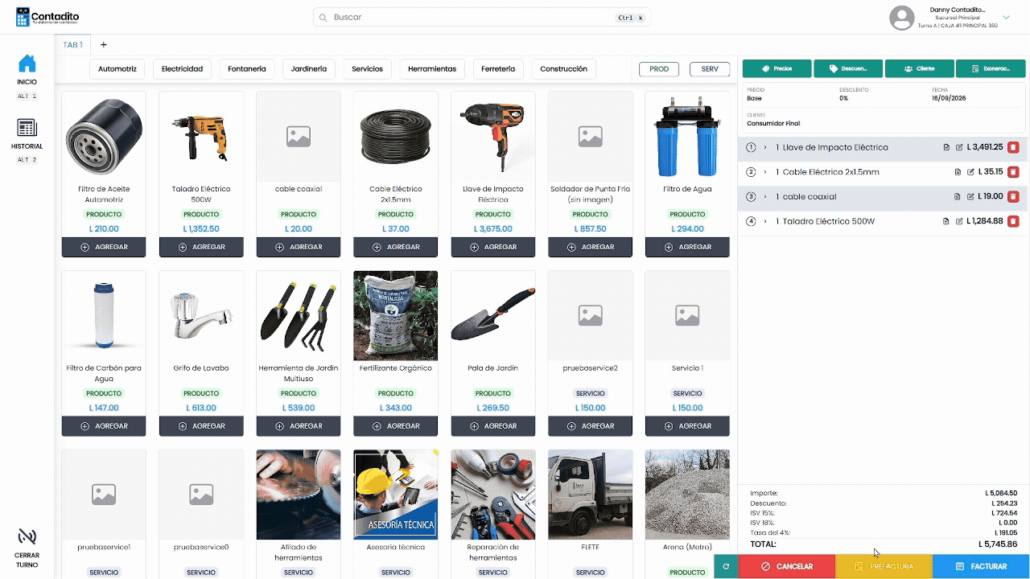Choose a Cliente via the Cliente button

point(920,69)
